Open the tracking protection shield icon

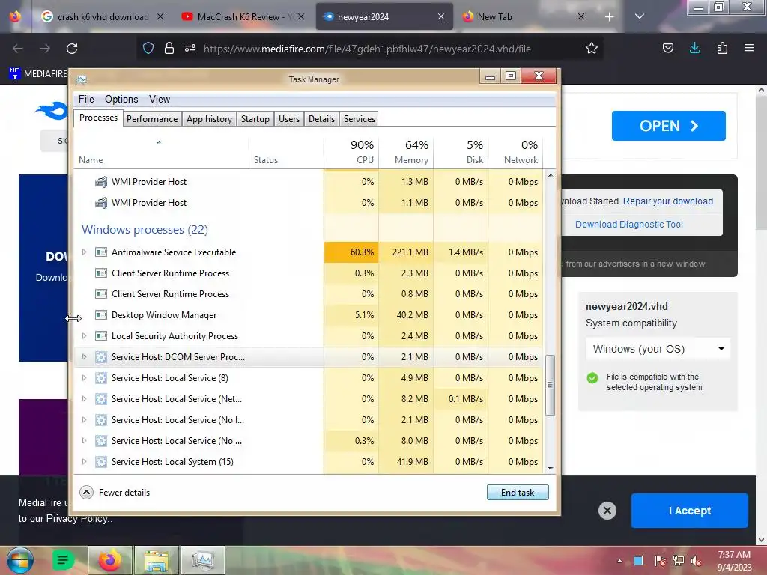pyautogui.click(x=148, y=49)
